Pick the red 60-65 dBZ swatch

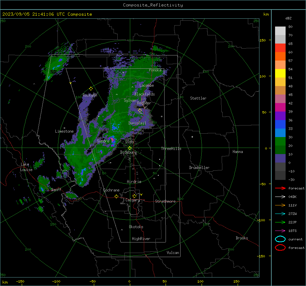click(x=280, y=48)
